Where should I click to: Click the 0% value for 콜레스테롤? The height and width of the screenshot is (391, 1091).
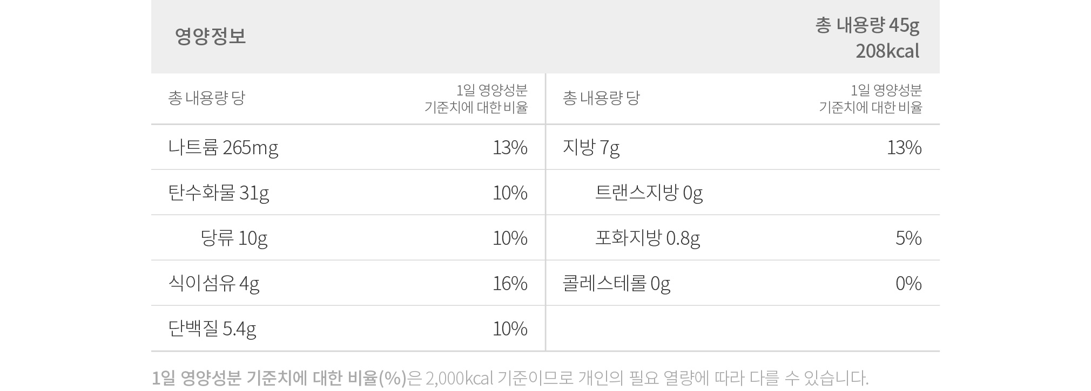908,283
